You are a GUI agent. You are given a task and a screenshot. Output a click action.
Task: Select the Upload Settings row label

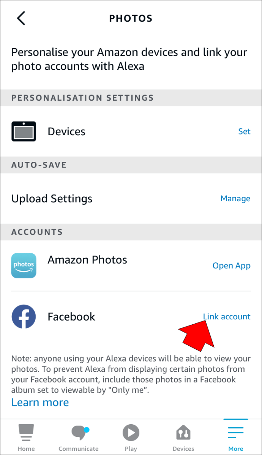52,199
